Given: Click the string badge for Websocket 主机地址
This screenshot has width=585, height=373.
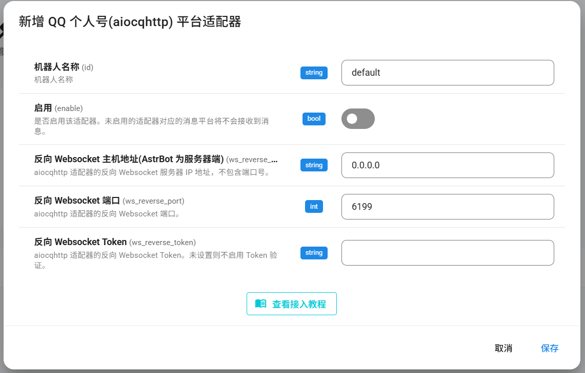Looking at the screenshot, I should (314, 165).
